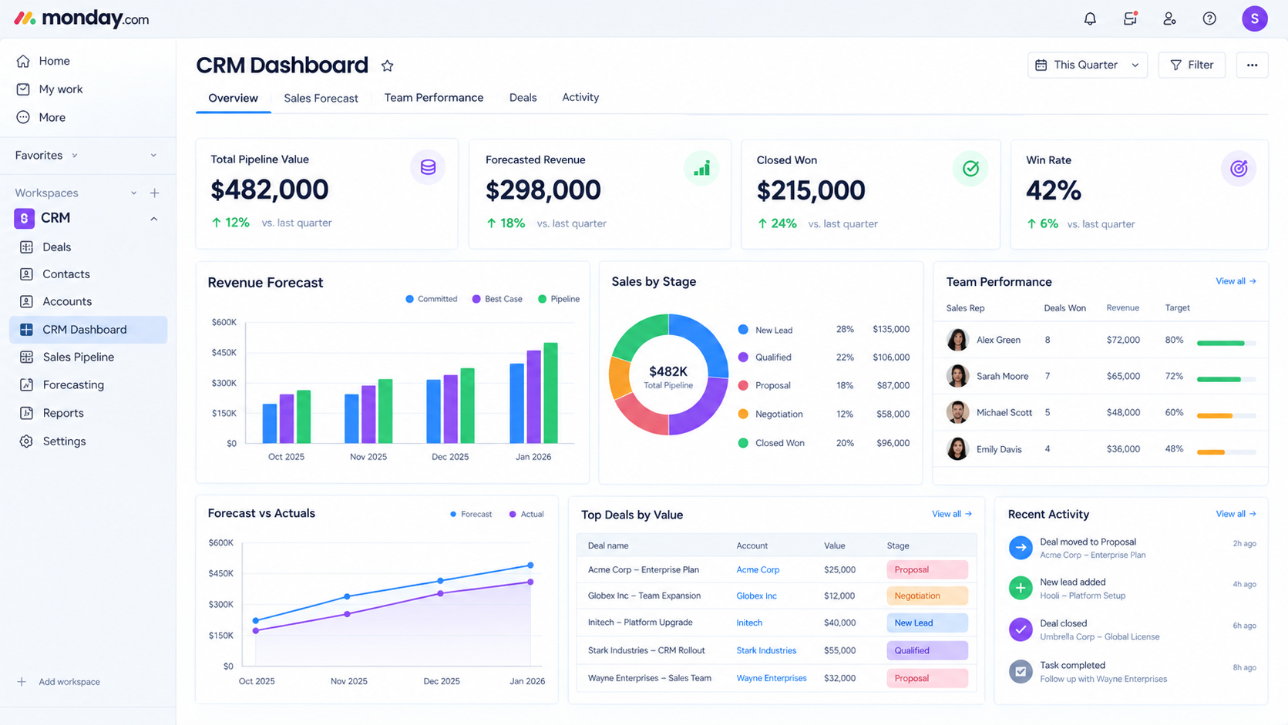This screenshot has height=725, width=1288.
Task: Open the three-dot more options menu
Action: 1252,65
